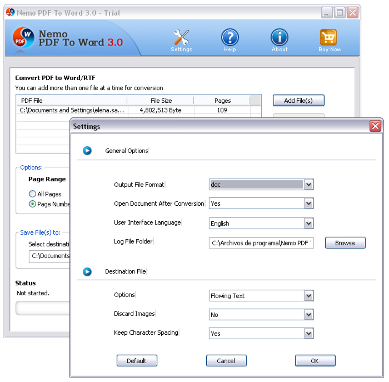Click the PDF File column header
This screenshot has width=389, height=382.
72,100
